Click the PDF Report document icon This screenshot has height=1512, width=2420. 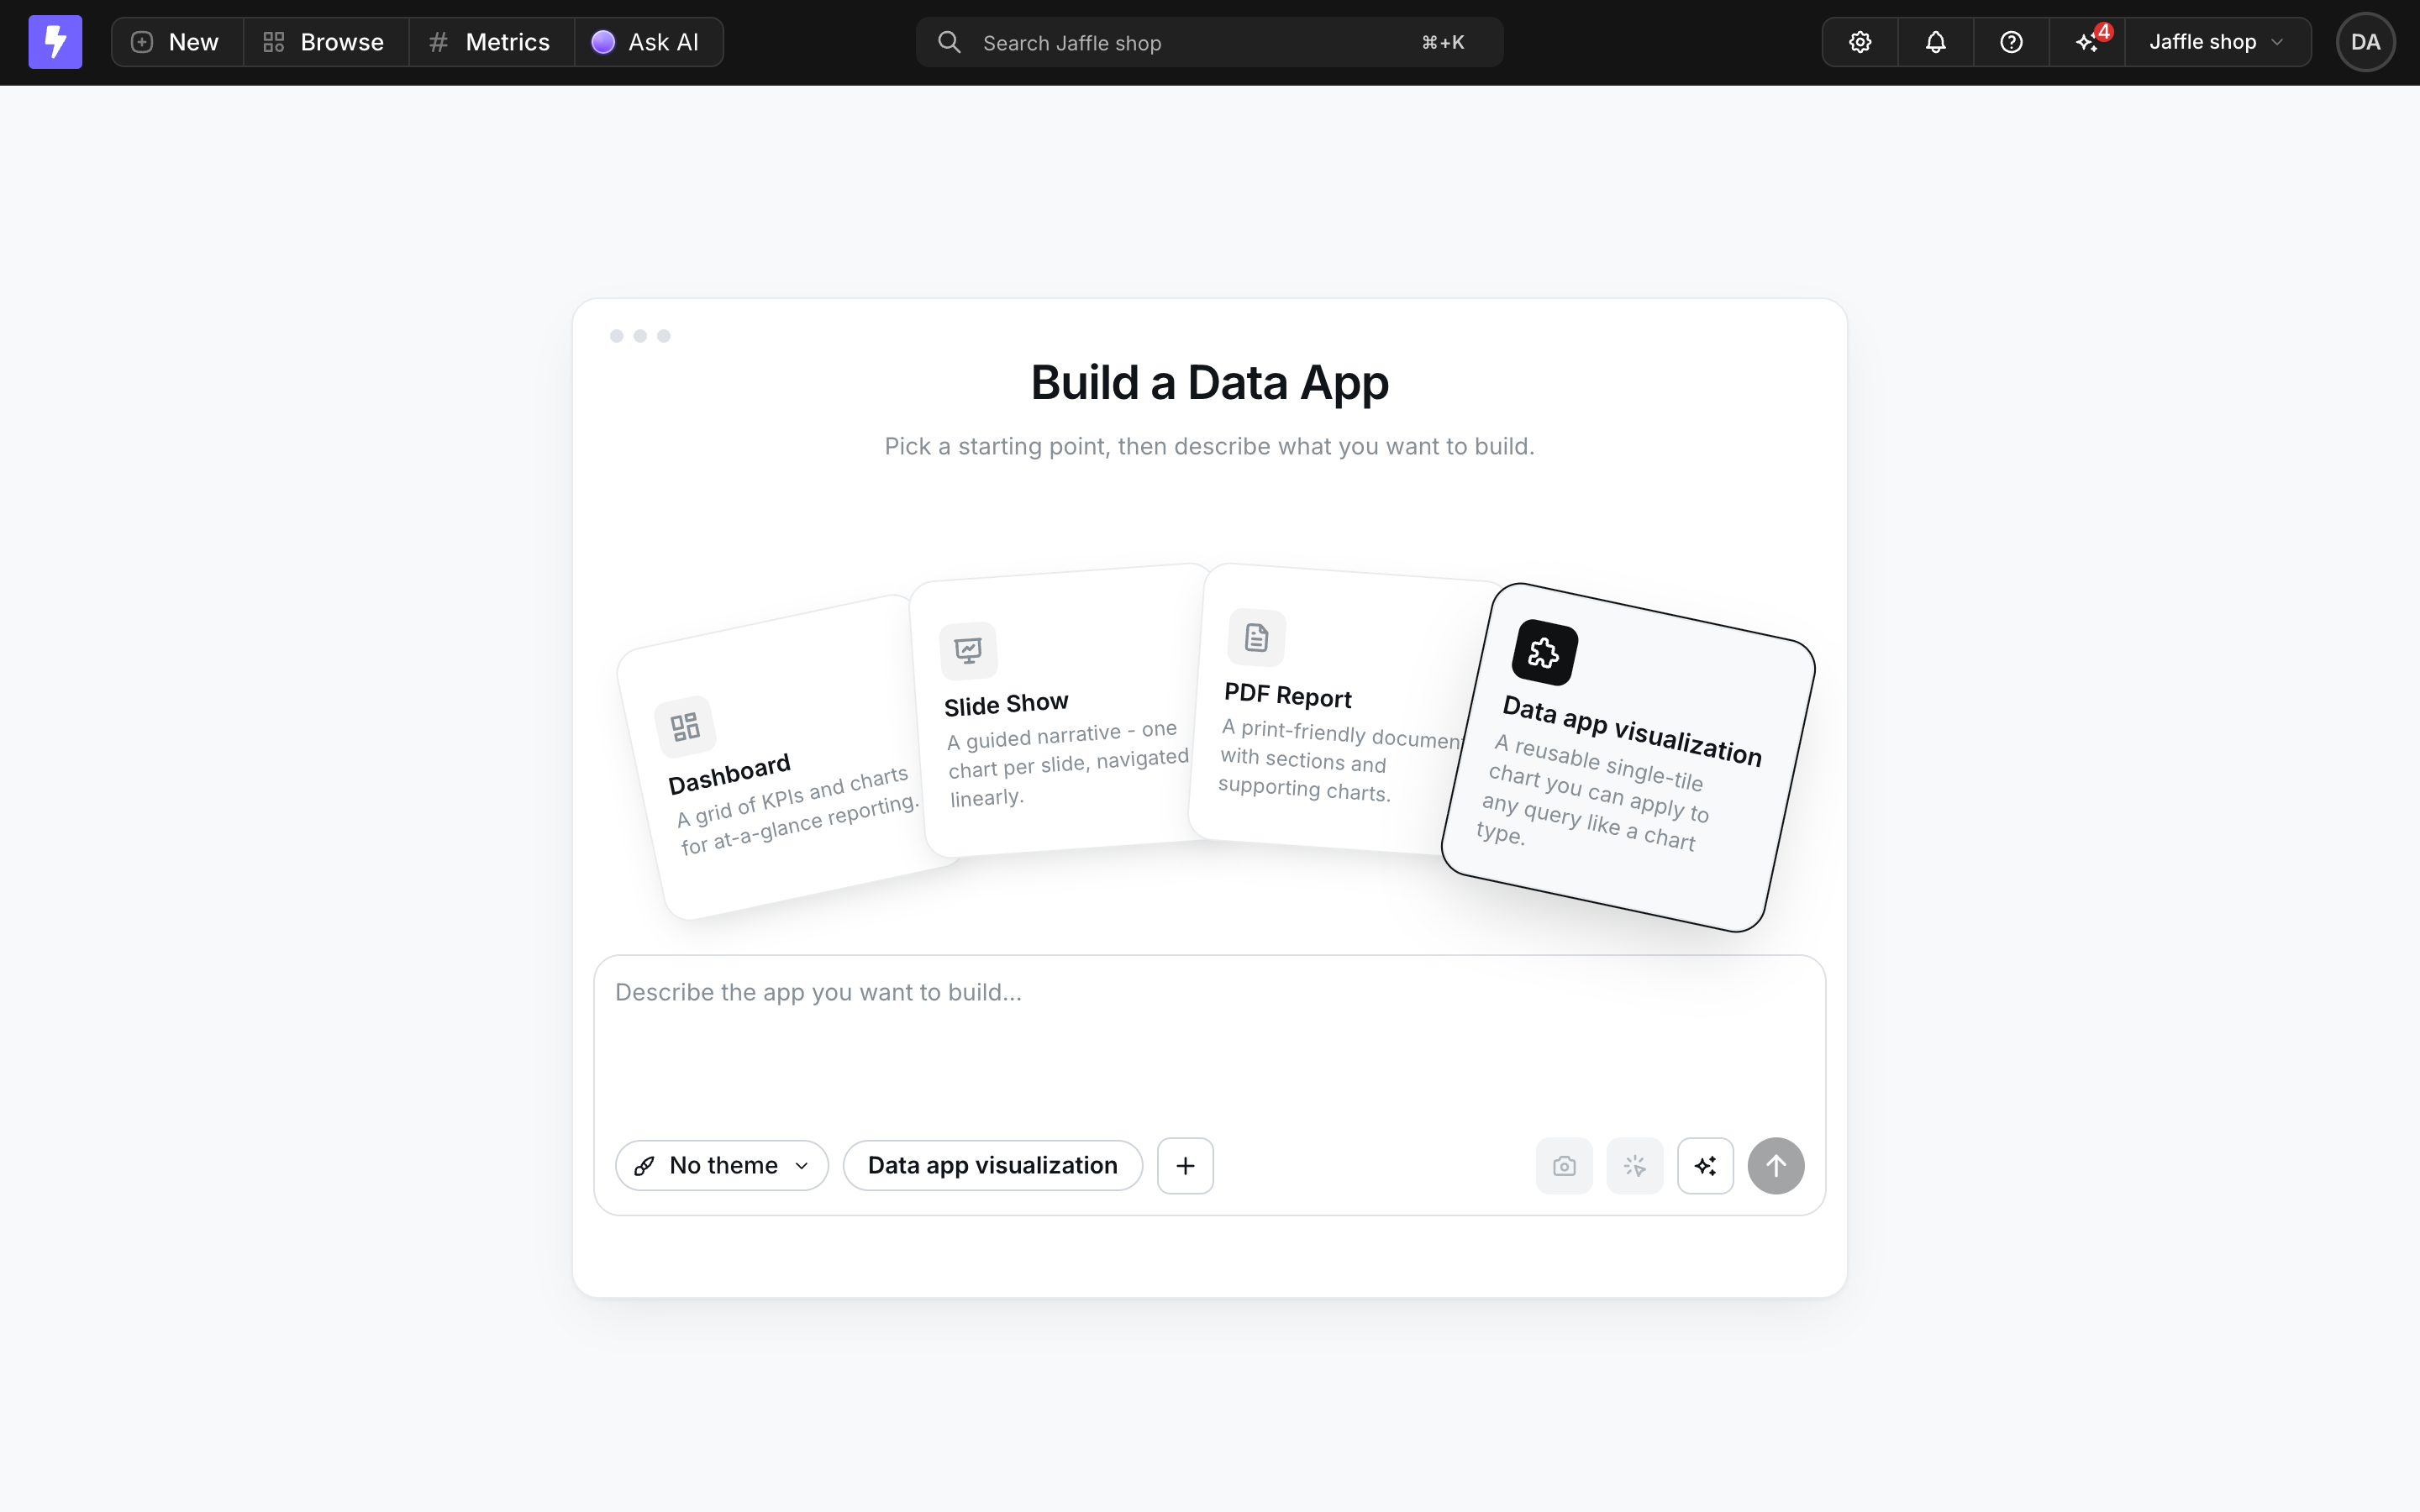(x=1256, y=637)
